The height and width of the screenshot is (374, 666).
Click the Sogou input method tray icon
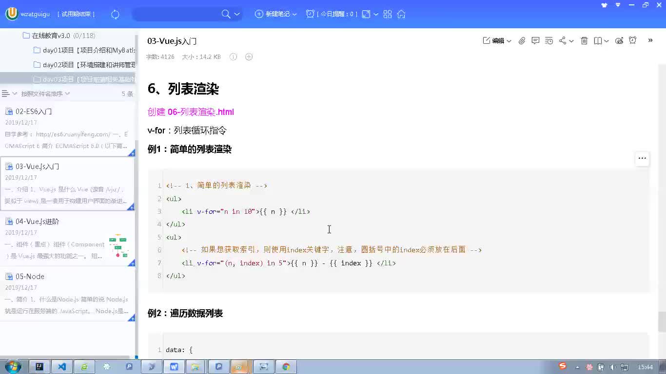[563, 366]
